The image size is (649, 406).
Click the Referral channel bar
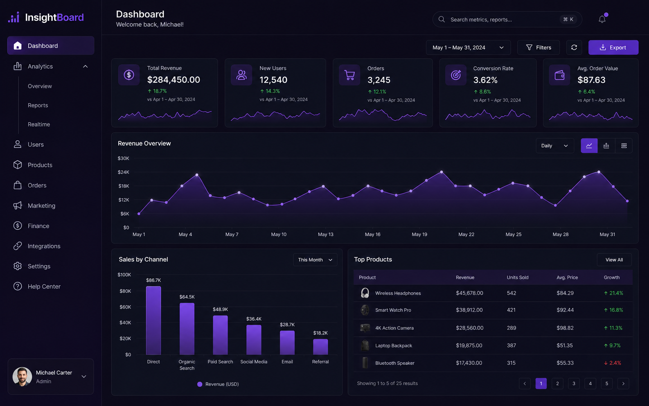pos(320,347)
